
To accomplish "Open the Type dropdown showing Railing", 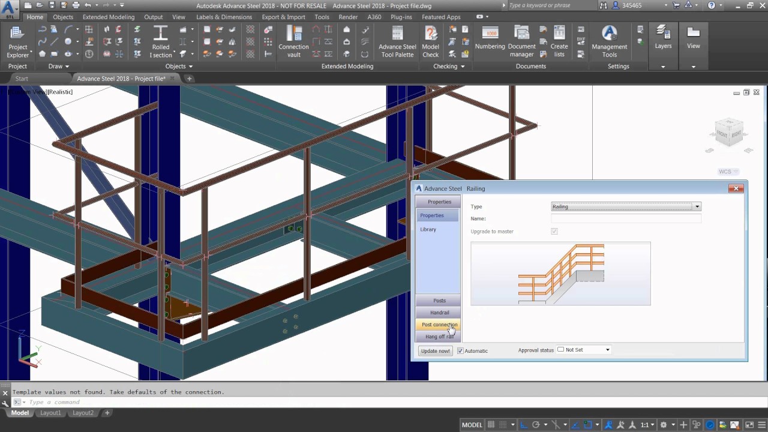I will (696, 206).
